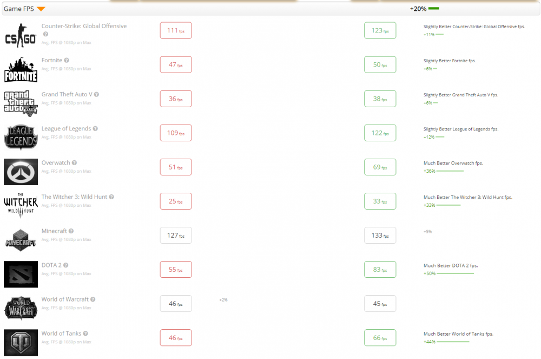
Task: Click the green 33 fps Witcher box
Action: tap(380, 201)
